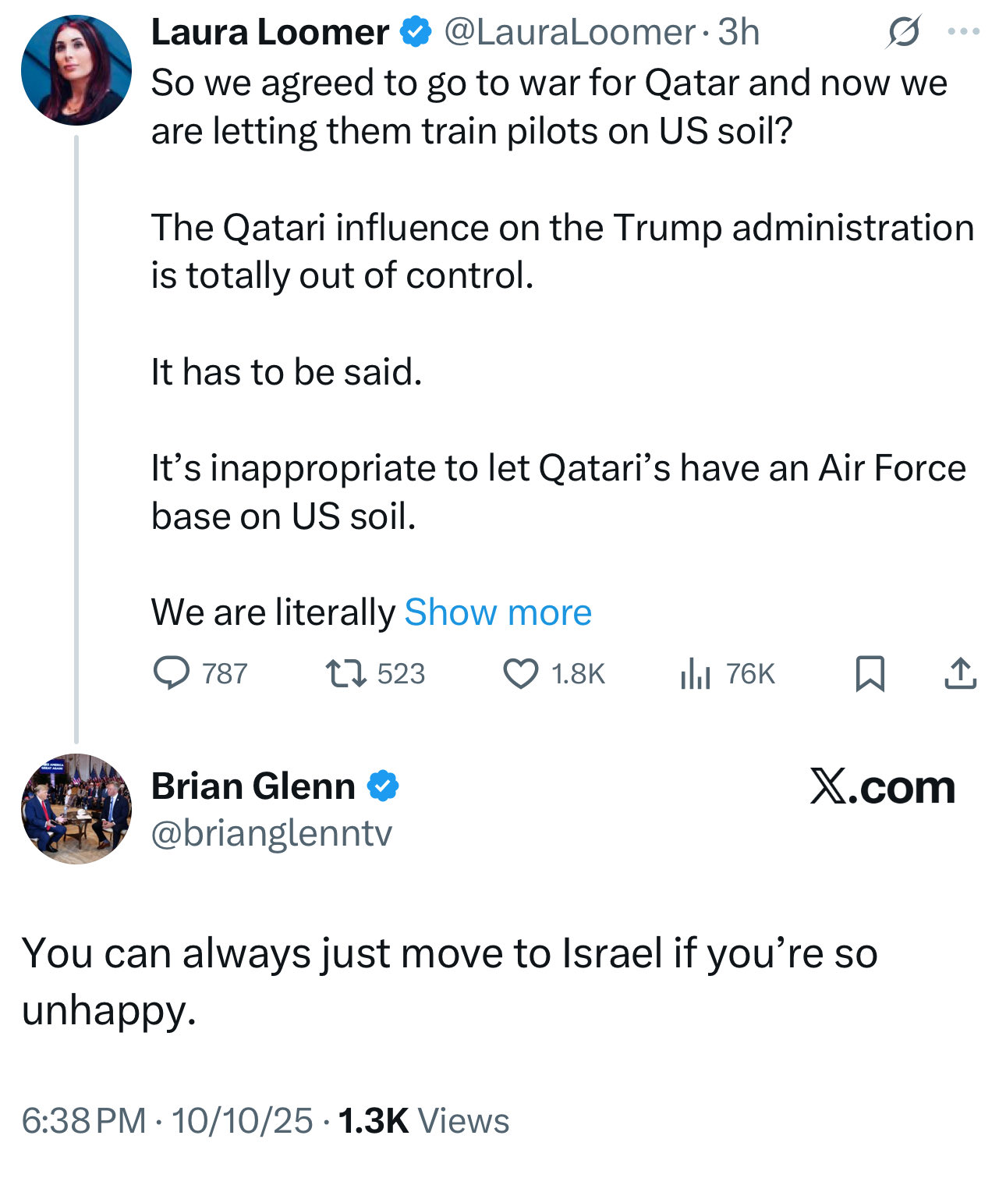This screenshot has height=1178, width=1006.
Task: Click the X.com logo
Action: tap(882, 786)
